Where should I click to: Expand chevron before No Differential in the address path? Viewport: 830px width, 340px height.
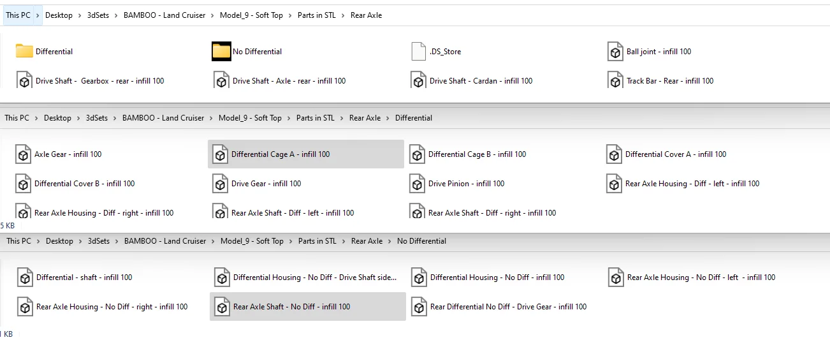[x=390, y=241]
